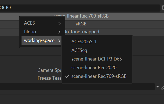Image resolution: width=164 pixels, height=104 pixels.
Task: Click the Camera Spa label
Action: (x=49, y=70)
